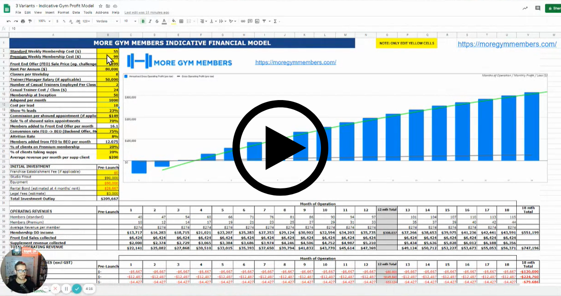Click the Total Investment Outlay value $209,667
Image resolution: width=561 pixels, height=296 pixels.
[108, 199]
